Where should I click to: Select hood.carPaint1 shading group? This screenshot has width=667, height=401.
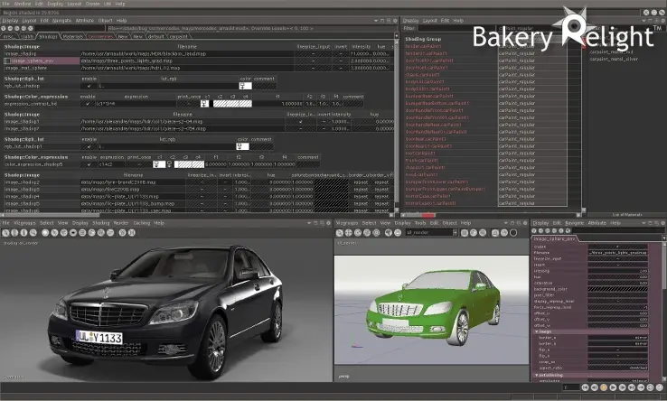pyautogui.click(x=421, y=175)
